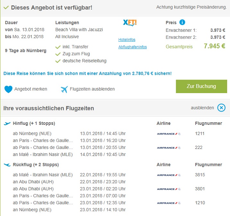Click the XFT tour operator logo
The height and width of the screenshot is (216, 230).
click(x=130, y=23)
